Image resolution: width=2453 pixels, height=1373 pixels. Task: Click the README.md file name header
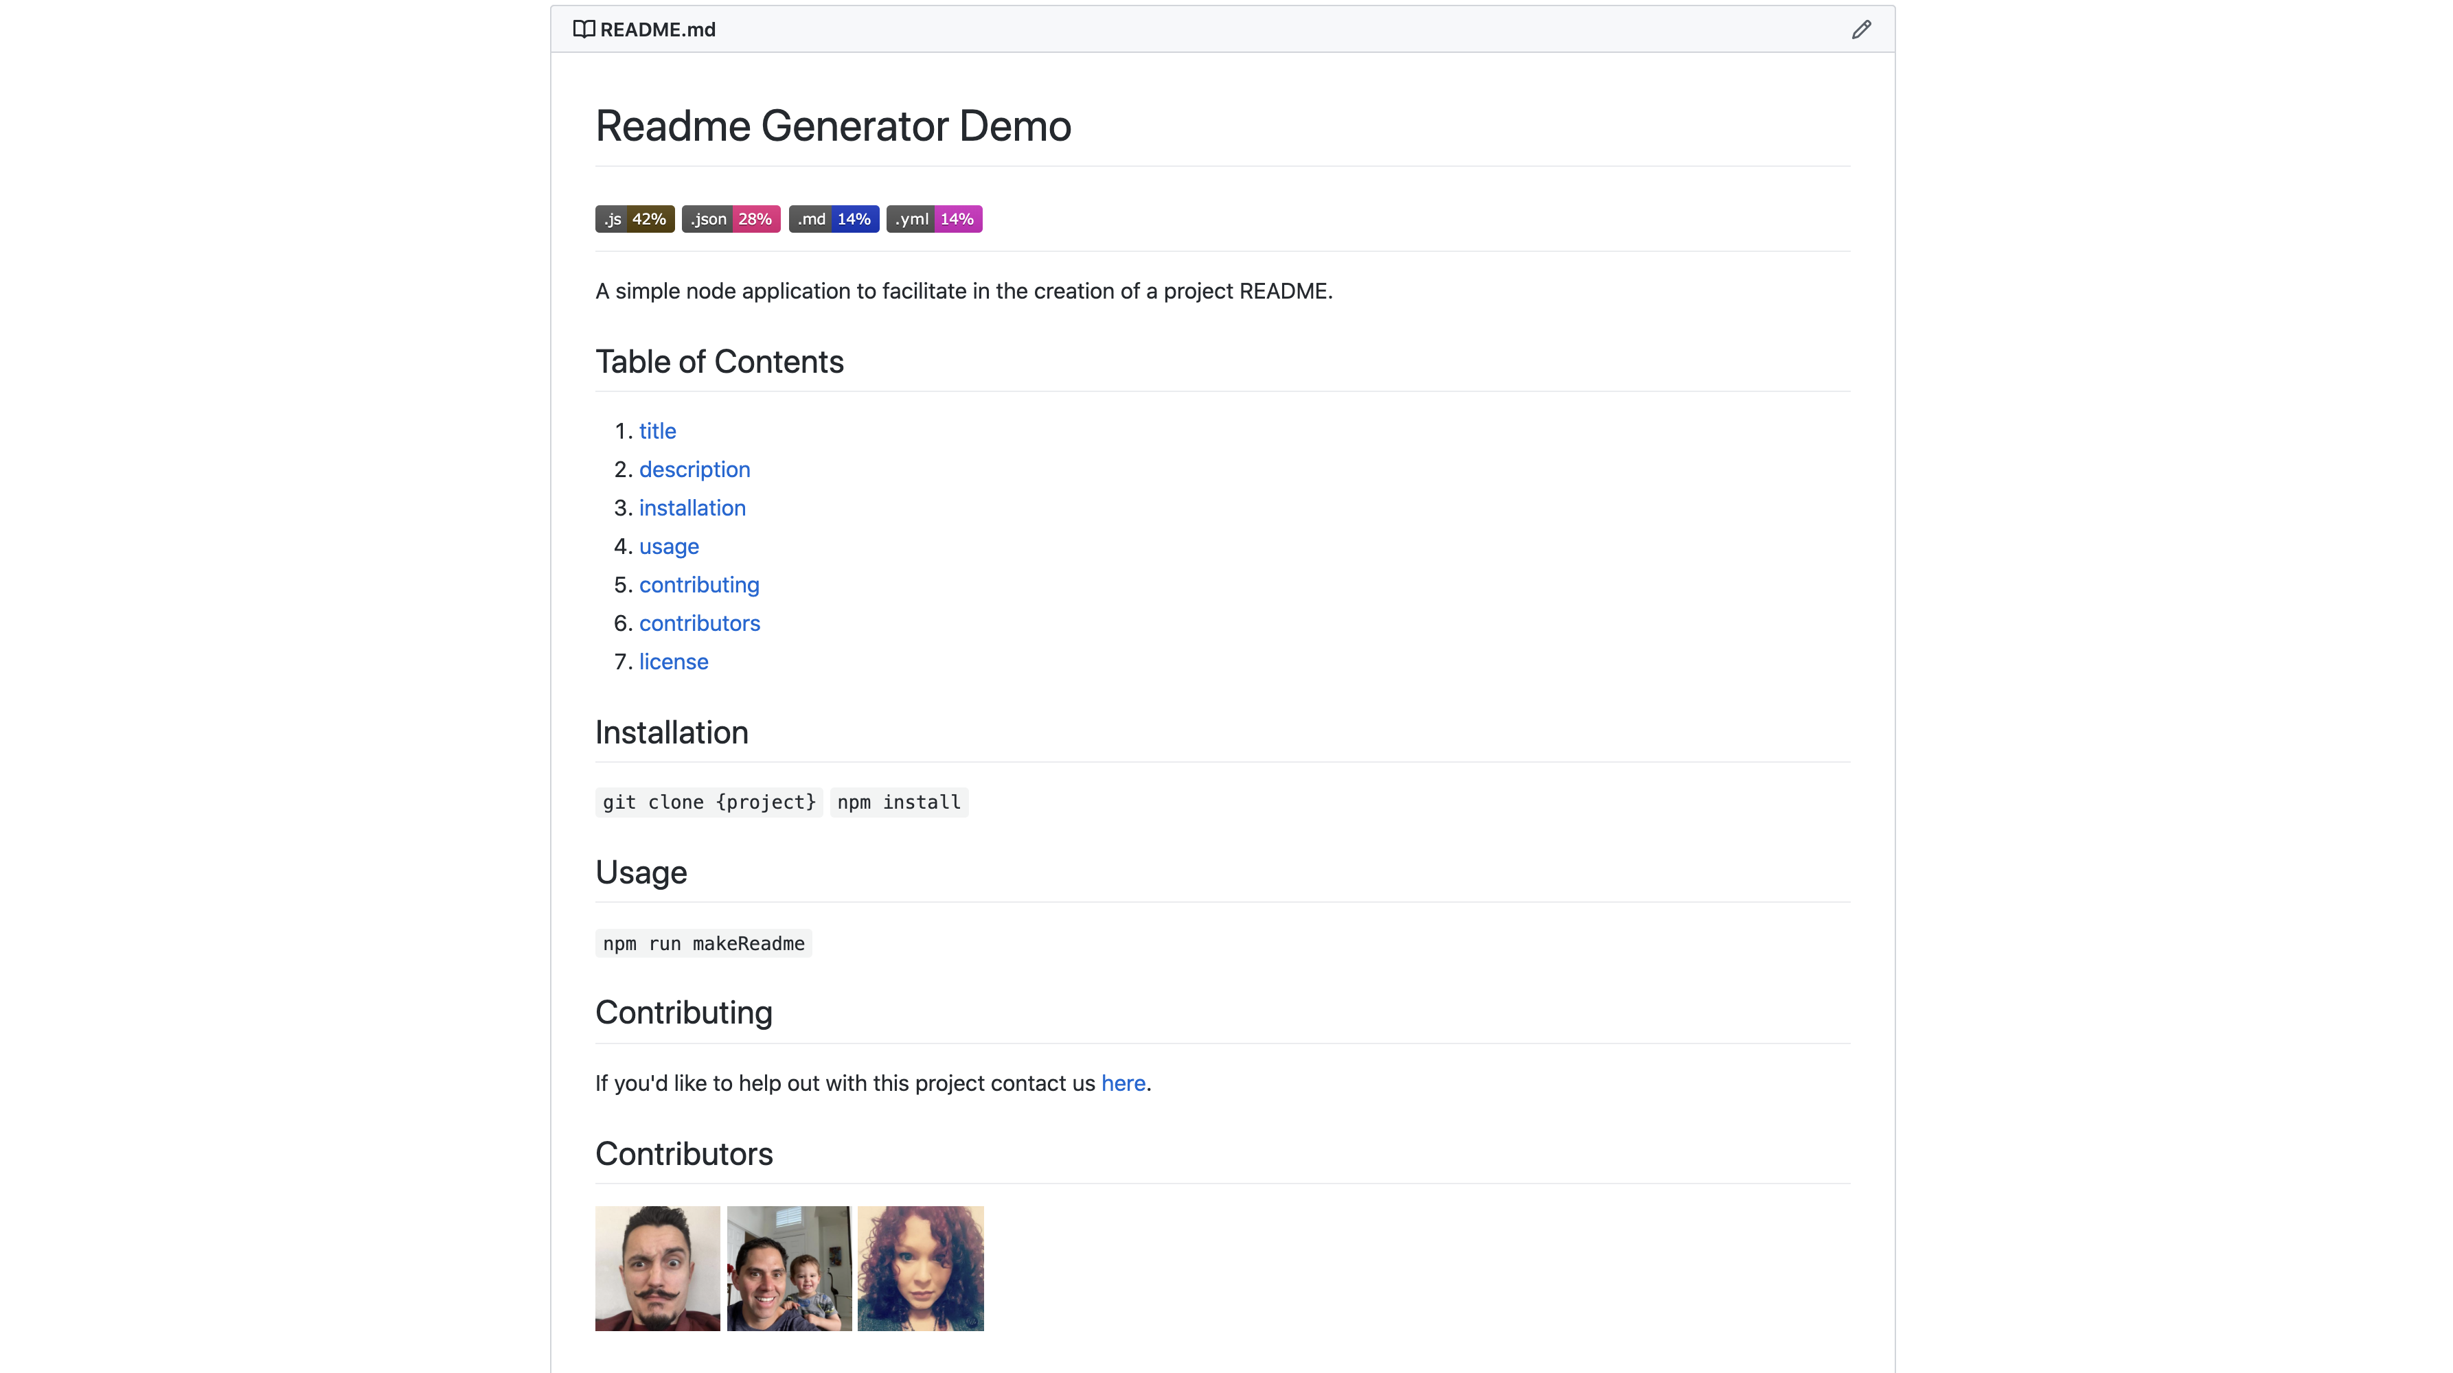coord(657,30)
